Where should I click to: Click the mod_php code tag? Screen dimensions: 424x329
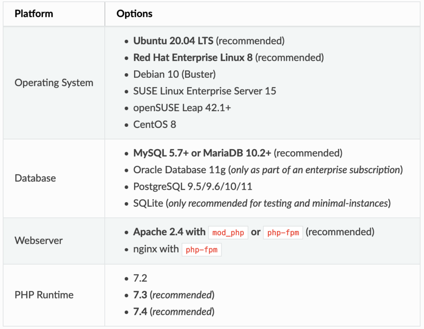pyautogui.click(x=228, y=233)
